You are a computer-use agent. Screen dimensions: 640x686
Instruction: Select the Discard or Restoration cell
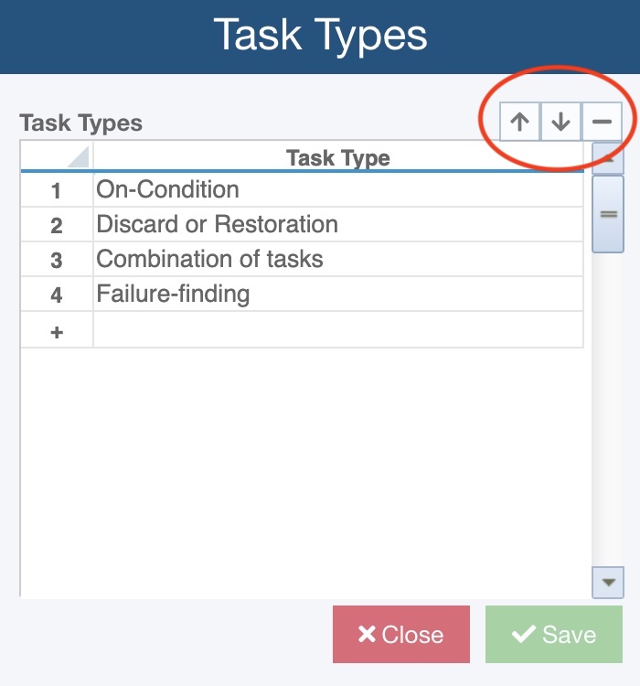(x=338, y=225)
